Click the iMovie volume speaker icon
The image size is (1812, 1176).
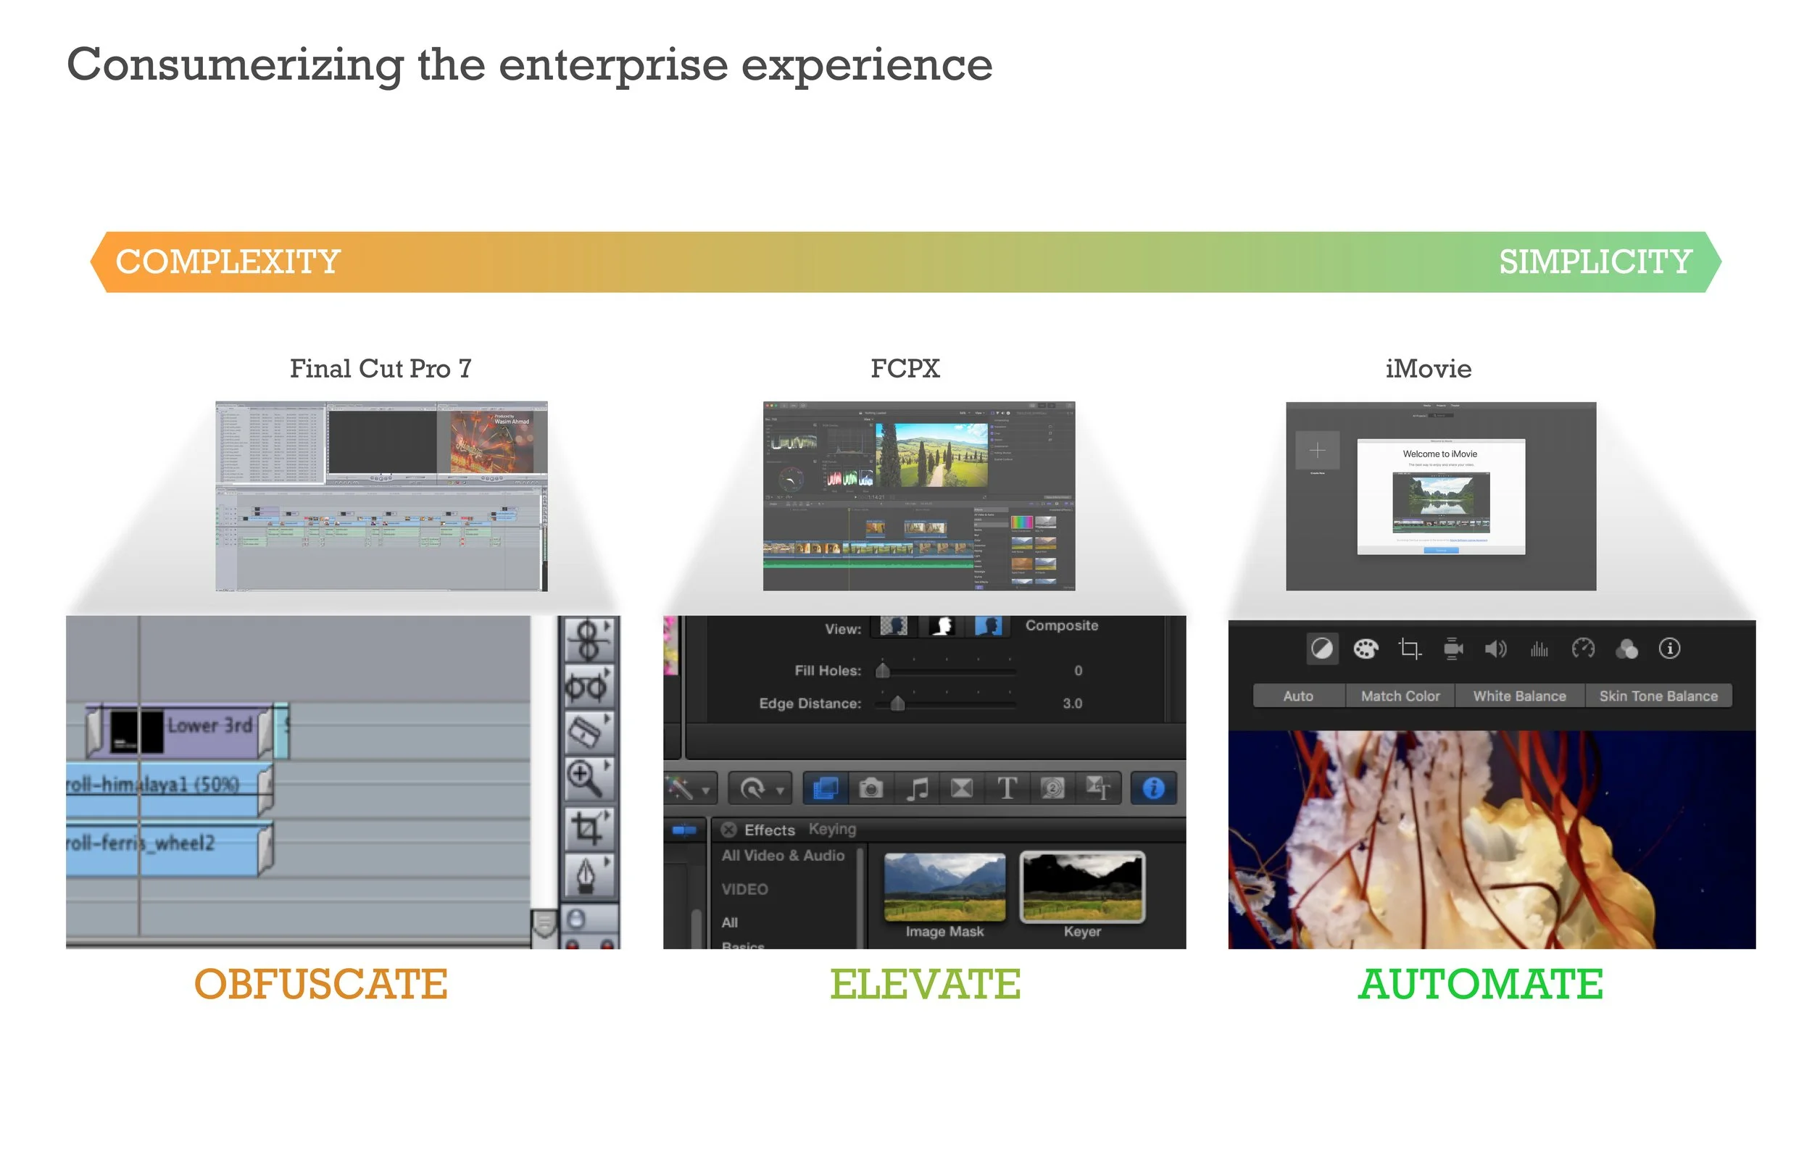click(1495, 649)
